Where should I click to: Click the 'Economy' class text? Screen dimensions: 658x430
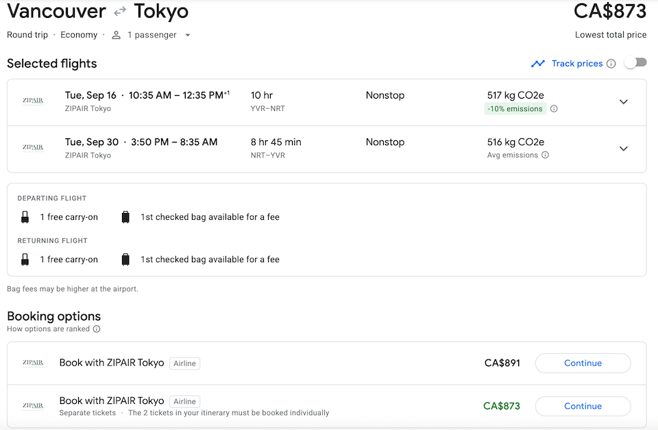coord(79,35)
